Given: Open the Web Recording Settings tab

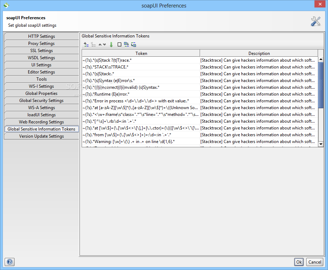Looking at the screenshot, I should tap(41, 122).
